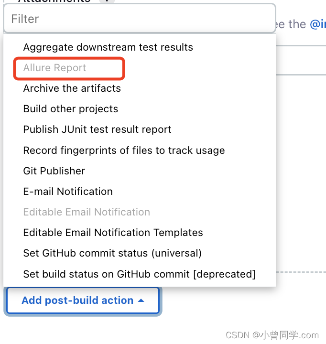This screenshot has height=344, width=326.
Task: Click the CSDN watermark text
Action: 272,335
